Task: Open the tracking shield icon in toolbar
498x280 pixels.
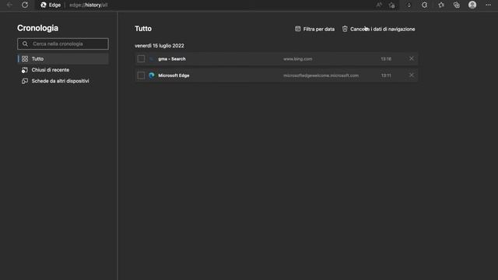Action: tap(409, 5)
